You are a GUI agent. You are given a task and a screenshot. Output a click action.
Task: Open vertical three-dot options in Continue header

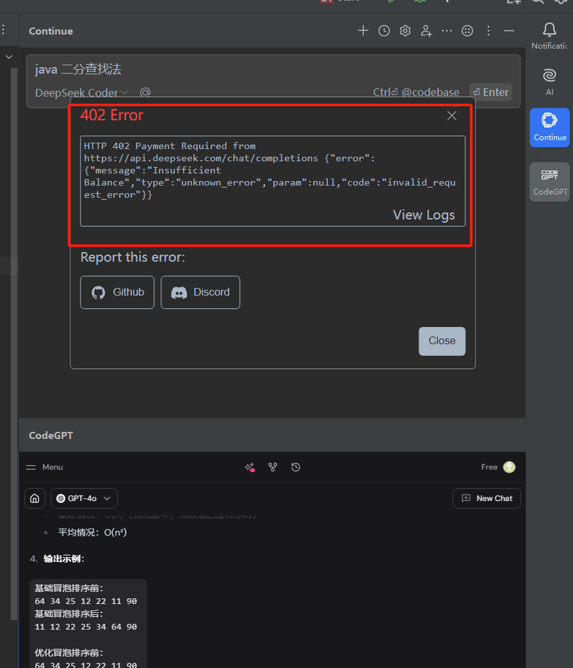488,31
